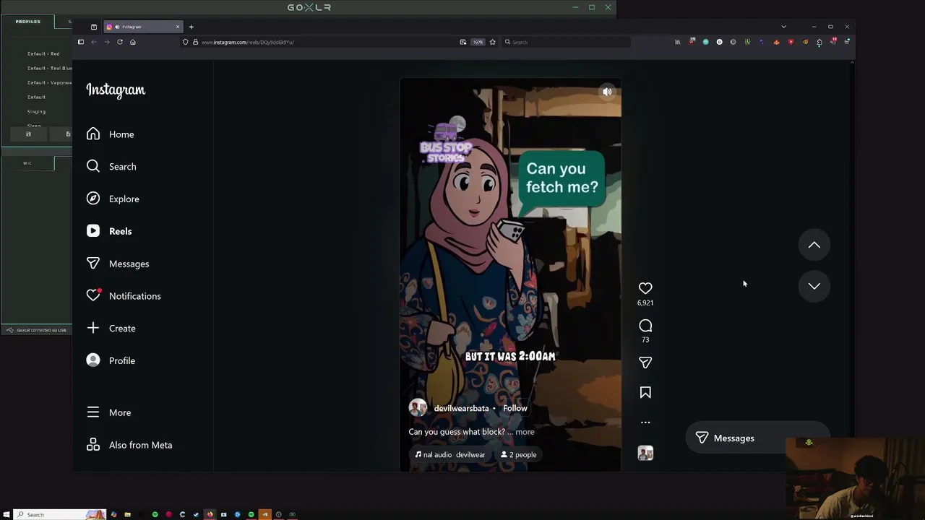Select Default - Vaporwave profile in GoXLR
Screen dimensions: 925x520
click(49, 82)
